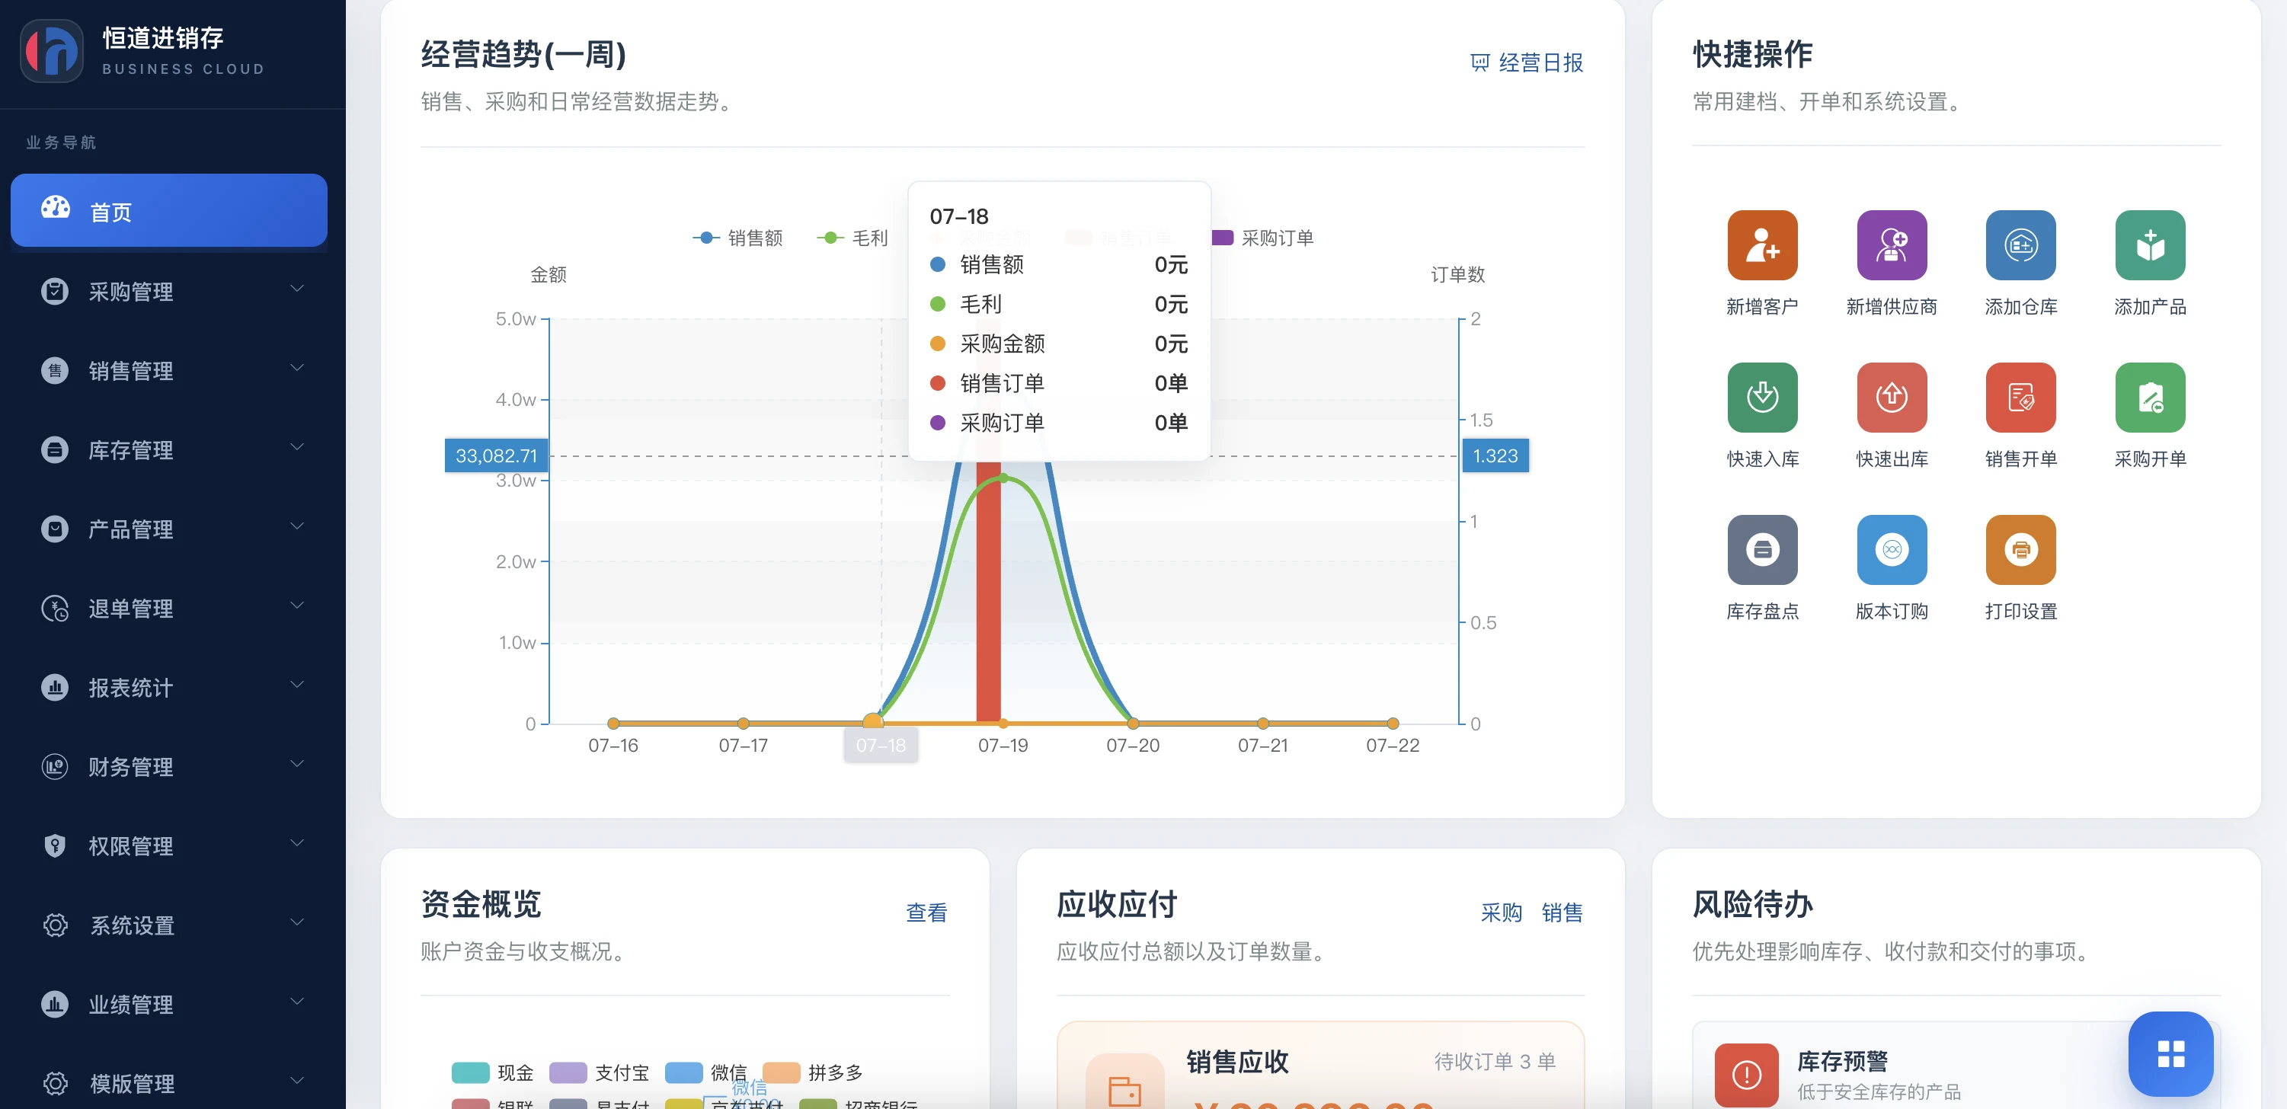Expand the 系统设置 chevron
Viewport: 2287px width, 1109px height.
(x=296, y=922)
